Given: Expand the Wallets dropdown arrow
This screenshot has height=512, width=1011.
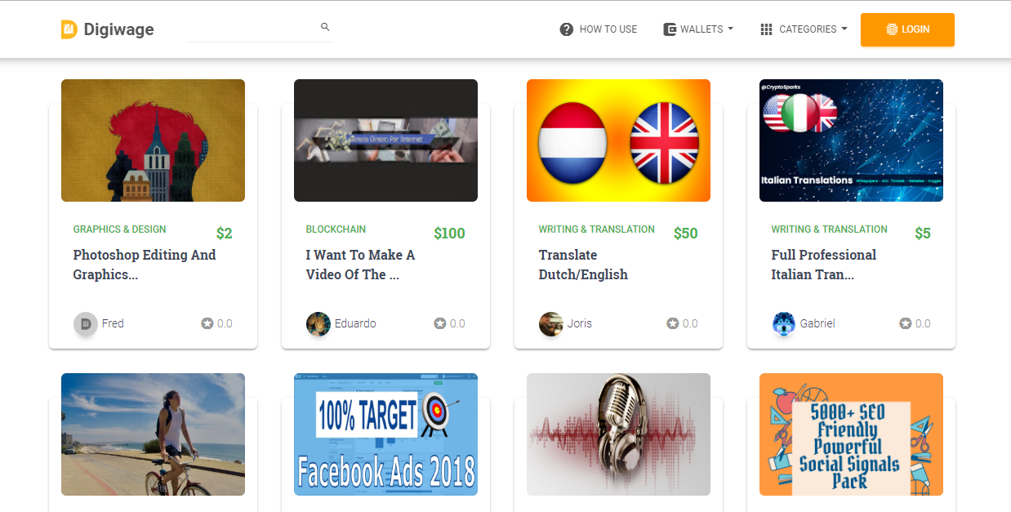Looking at the screenshot, I should [730, 29].
